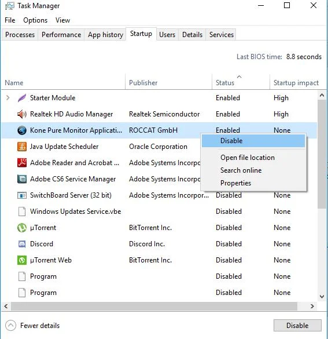Select the SwitchBoard Server (32 bit) name
The height and width of the screenshot is (339, 328).
tap(71, 195)
